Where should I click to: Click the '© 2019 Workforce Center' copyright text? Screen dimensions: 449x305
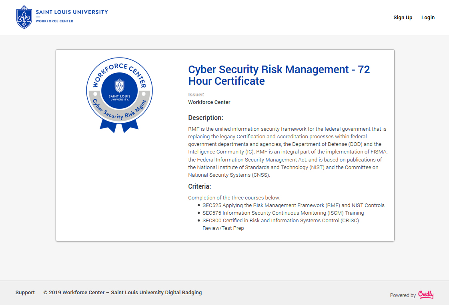[x=122, y=293]
